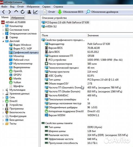Open the Мультимонитор tree item
Image resolution: width=133 pixels, height=147 pixels.
(21, 63)
